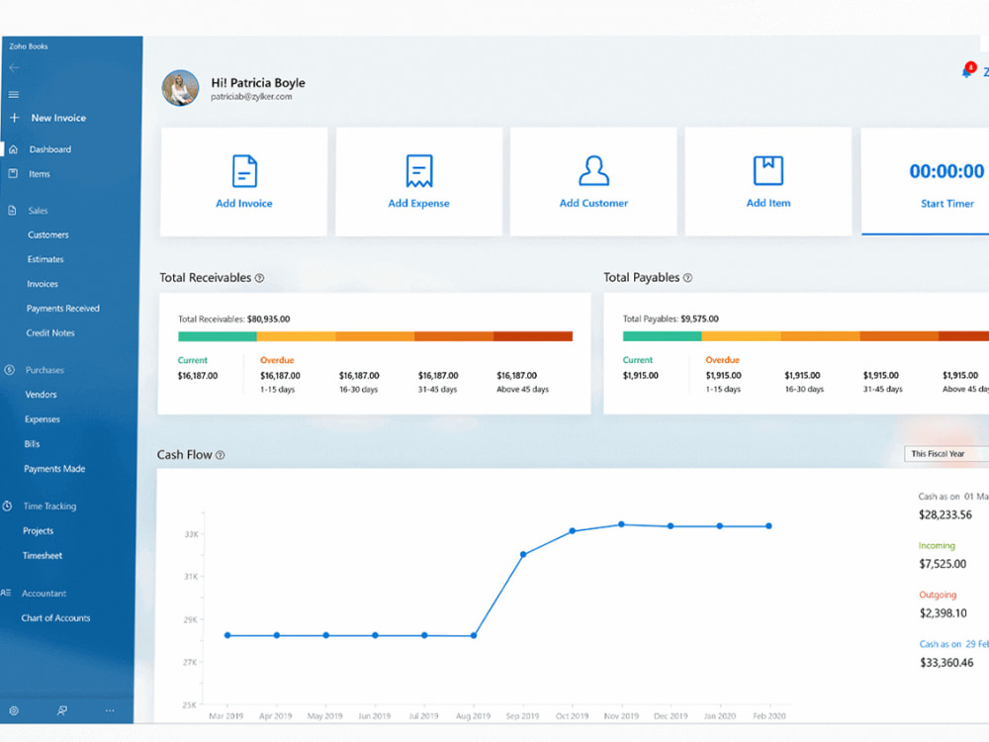Open the Dashboard home icon

point(13,149)
